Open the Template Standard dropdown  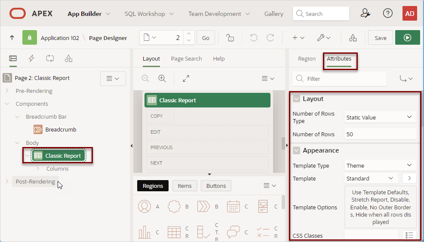tap(371, 178)
